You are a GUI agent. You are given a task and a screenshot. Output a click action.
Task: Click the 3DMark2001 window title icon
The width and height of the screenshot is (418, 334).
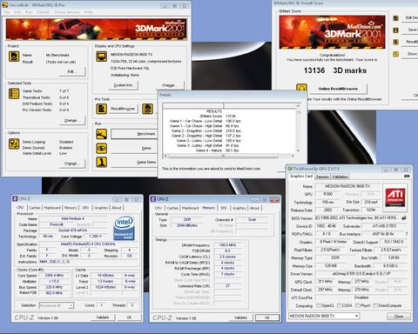point(5,5)
